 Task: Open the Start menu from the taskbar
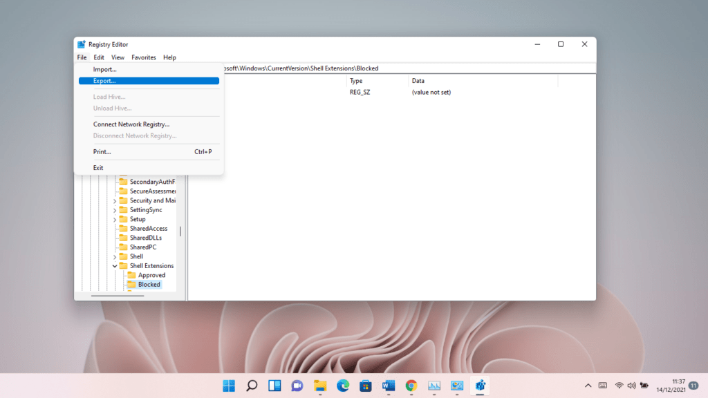[x=228, y=386]
